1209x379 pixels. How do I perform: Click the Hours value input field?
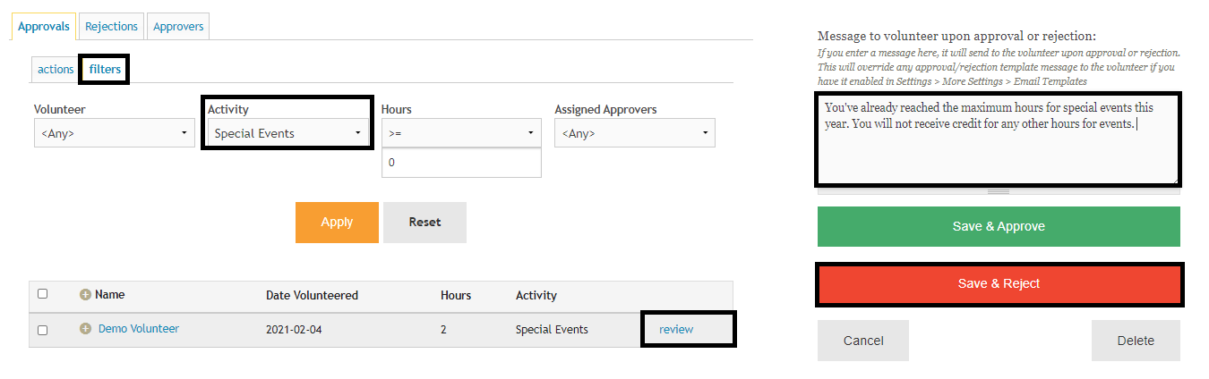click(461, 163)
